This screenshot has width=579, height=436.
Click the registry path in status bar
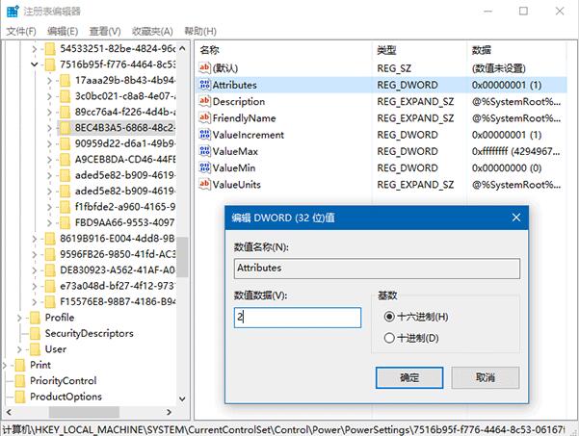click(283, 429)
